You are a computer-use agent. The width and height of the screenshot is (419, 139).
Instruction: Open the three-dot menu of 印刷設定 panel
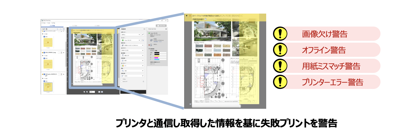pyautogui.click(x=144, y=29)
